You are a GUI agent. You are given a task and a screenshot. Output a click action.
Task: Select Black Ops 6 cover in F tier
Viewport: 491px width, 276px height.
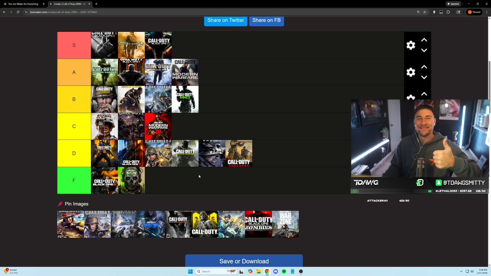(x=104, y=180)
